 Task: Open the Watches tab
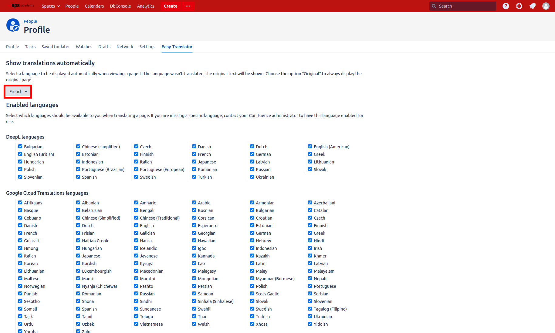pos(84,46)
